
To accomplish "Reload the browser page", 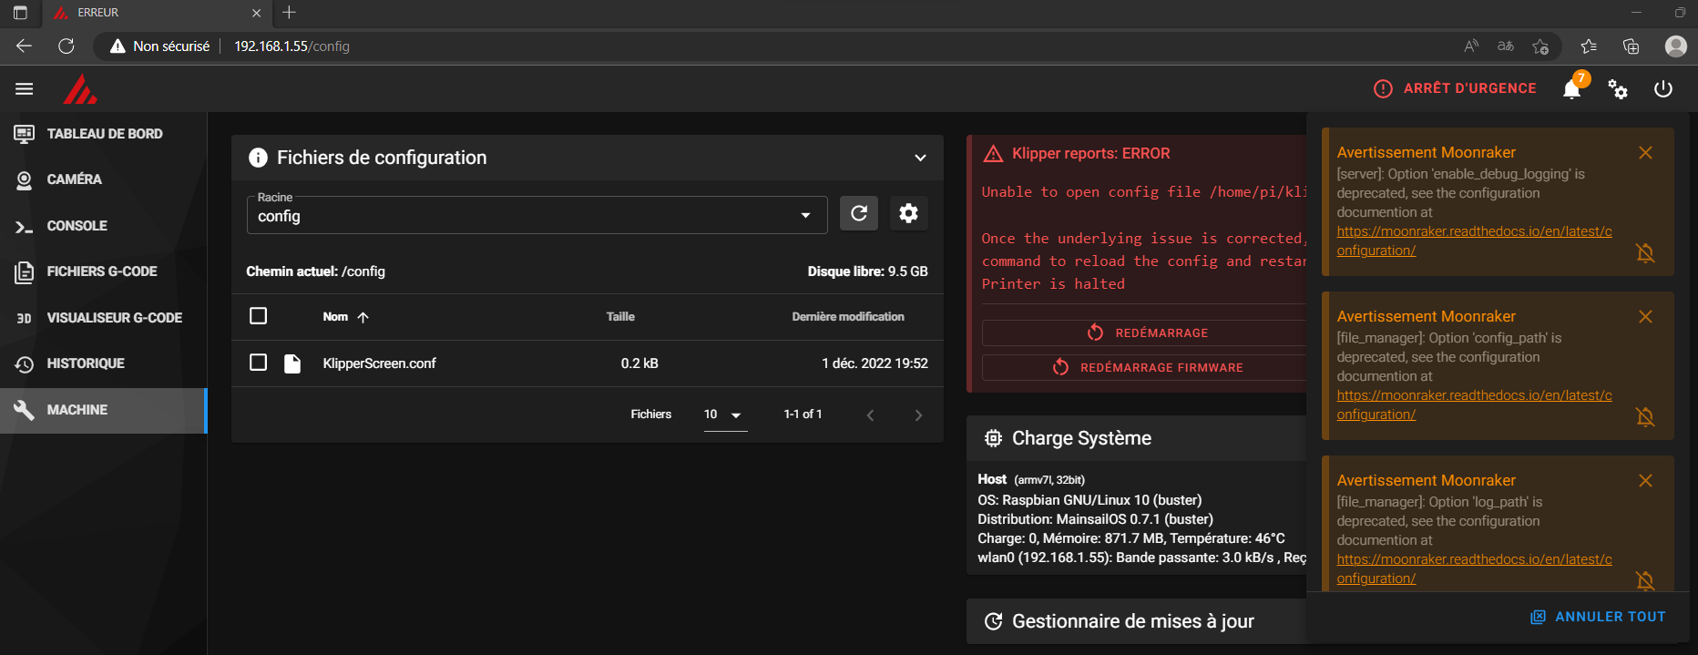I will tap(66, 46).
